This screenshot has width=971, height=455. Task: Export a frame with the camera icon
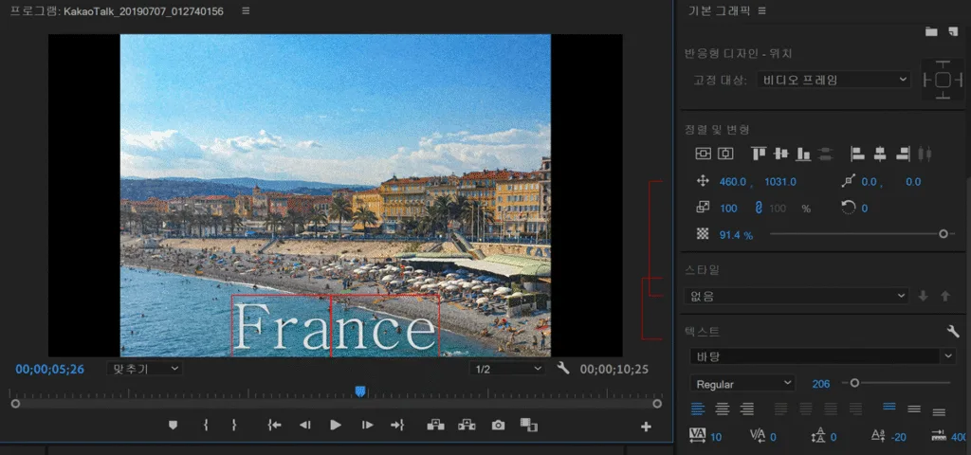tap(498, 426)
